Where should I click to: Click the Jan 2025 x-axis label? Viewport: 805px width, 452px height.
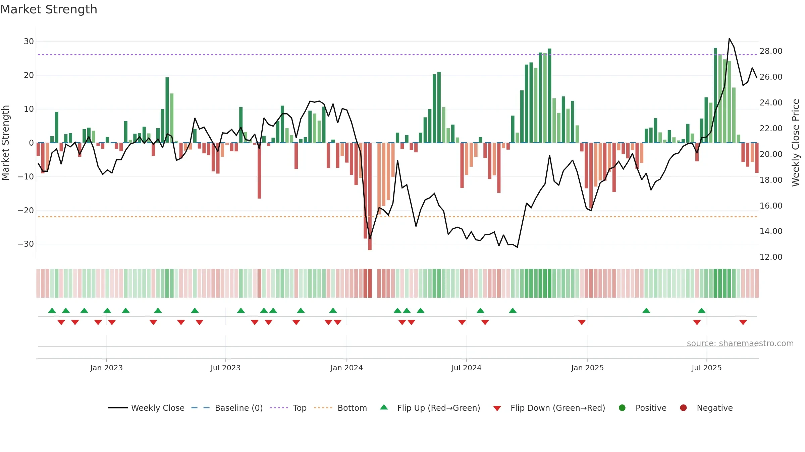(x=587, y=368)
